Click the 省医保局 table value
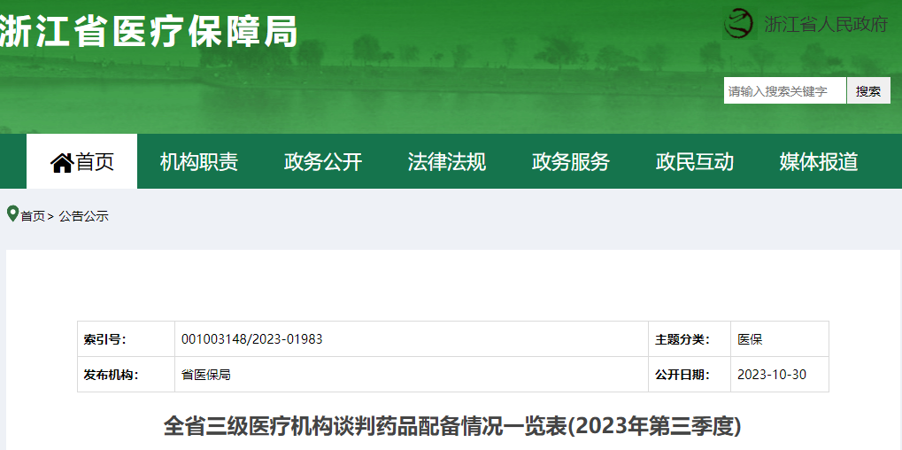 (206, 376)
